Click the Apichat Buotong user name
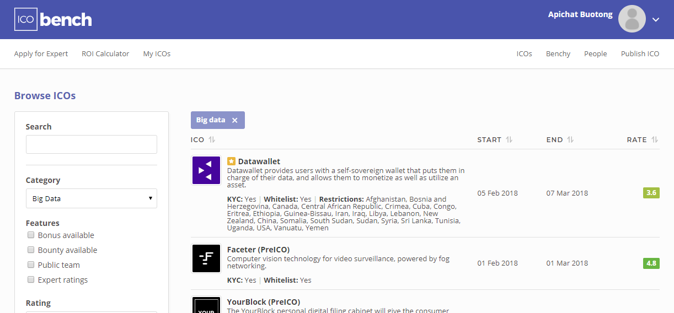 [580, 14]
